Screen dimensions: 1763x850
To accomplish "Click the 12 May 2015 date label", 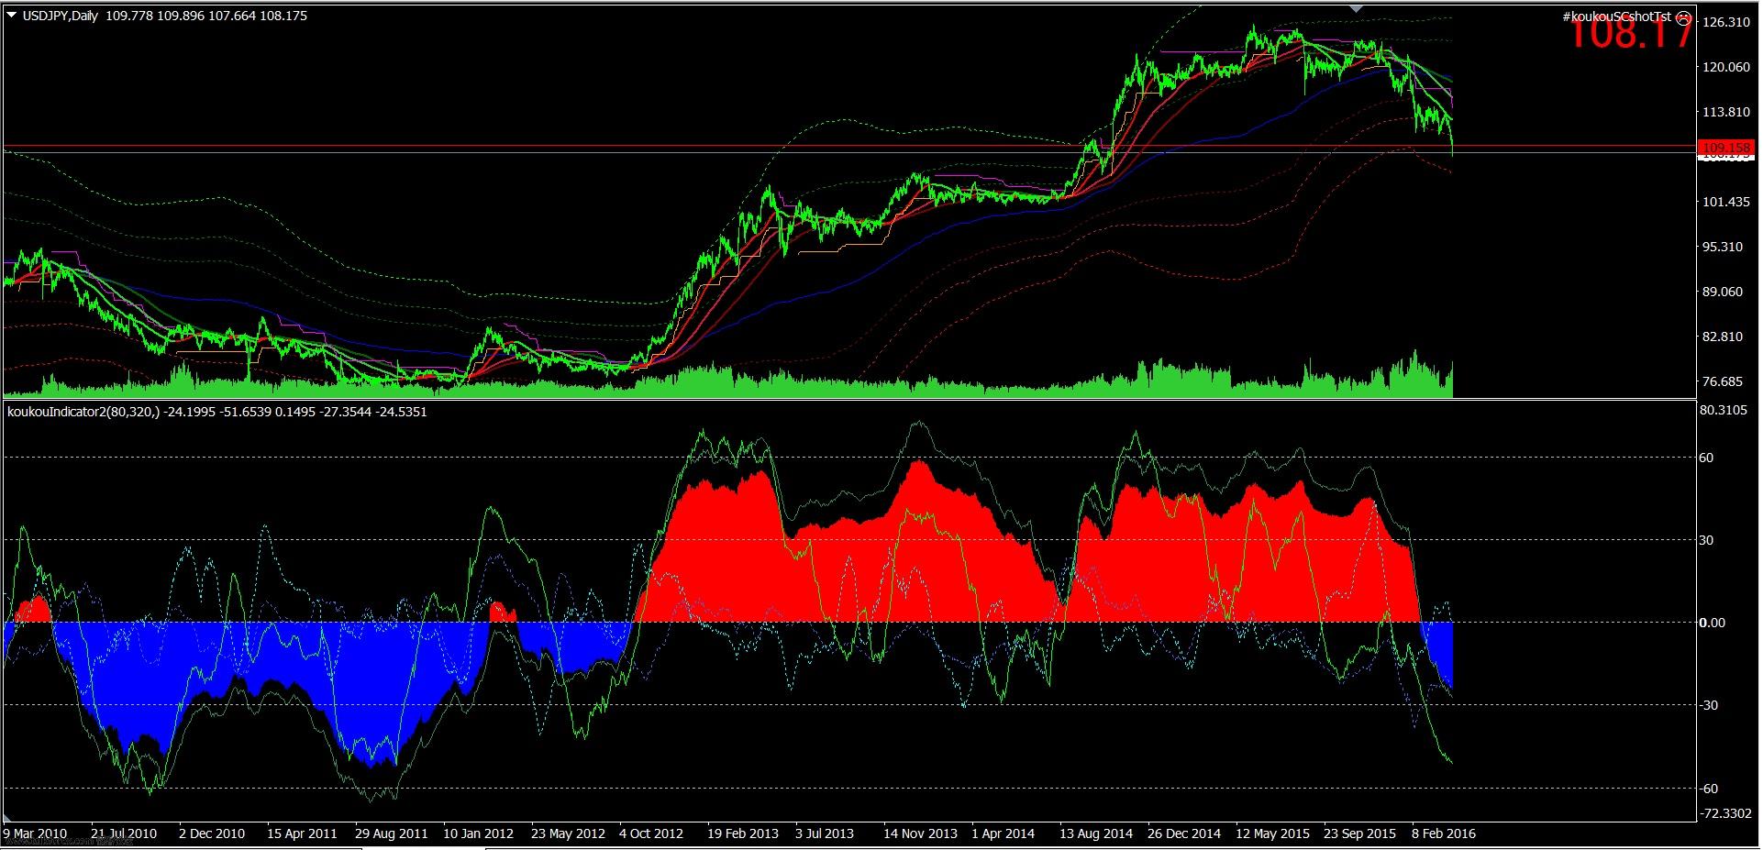I will click(x=1272, y=833).
